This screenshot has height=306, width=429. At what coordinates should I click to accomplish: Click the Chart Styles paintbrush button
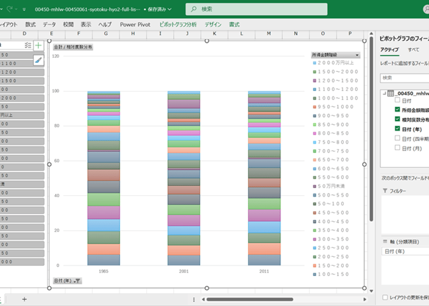coord(39,60)
